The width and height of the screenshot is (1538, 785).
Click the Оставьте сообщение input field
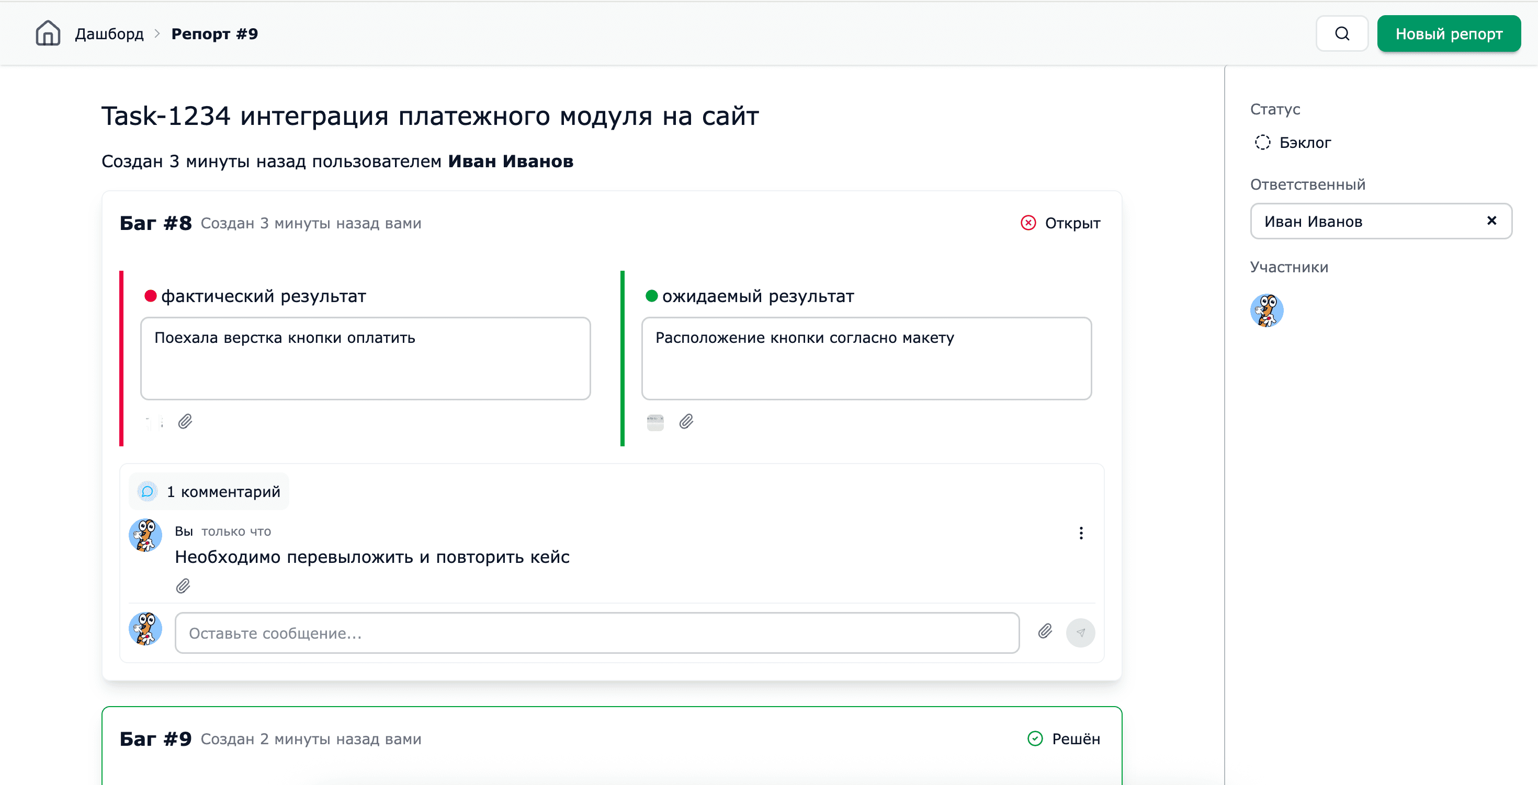coord(596,633)
